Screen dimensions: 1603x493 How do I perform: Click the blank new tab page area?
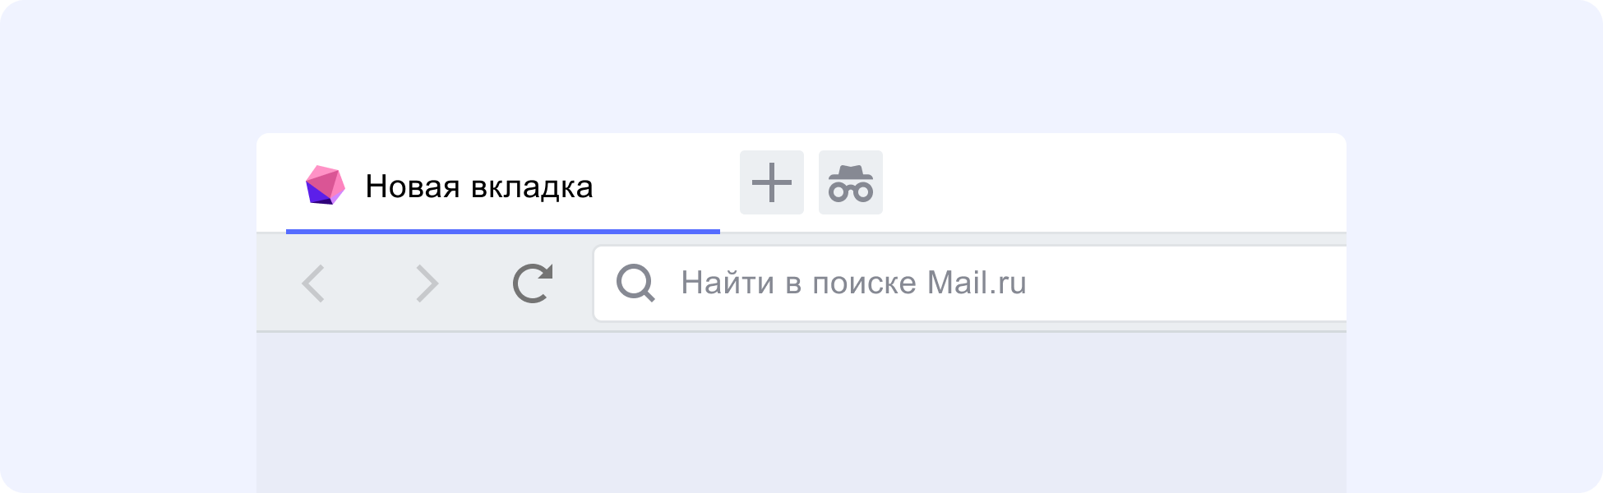pos(801,412)
